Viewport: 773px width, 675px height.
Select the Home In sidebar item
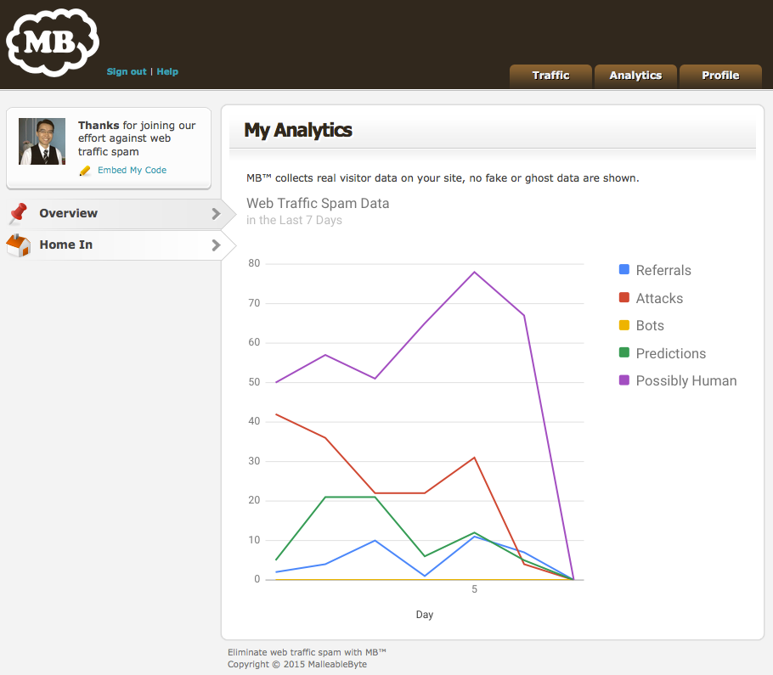[x=121, y=245]
